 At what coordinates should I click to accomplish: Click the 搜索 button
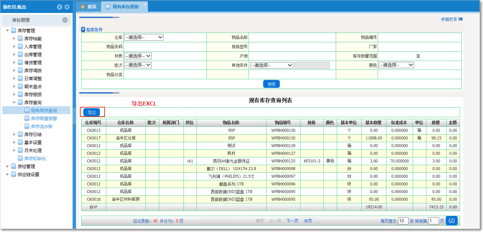271,84
